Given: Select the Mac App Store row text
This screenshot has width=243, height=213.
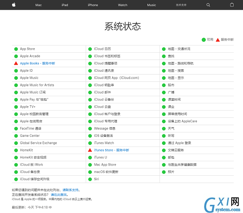Looking at the screenshot, I should point(105,164).
